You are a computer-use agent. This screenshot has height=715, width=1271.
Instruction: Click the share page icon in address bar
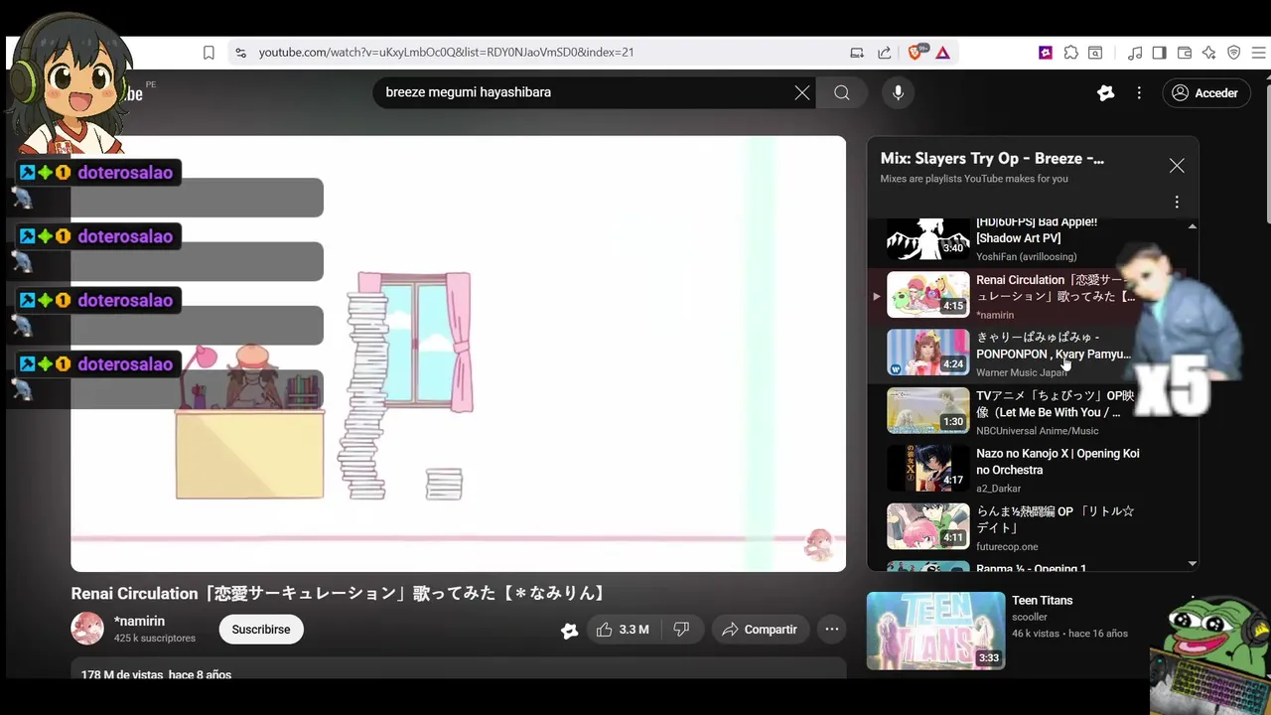[884, 53]
